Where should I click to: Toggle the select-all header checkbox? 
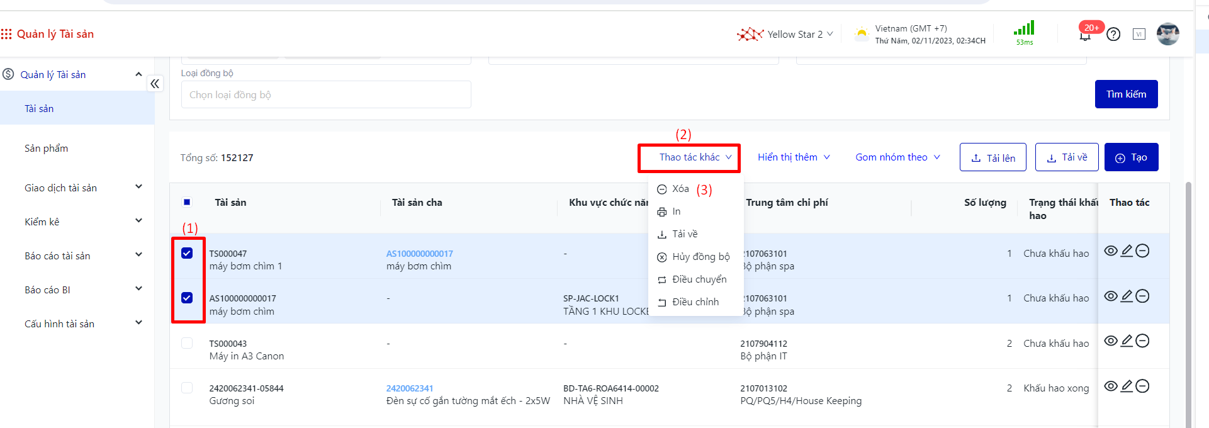pyautogui.click(x=187, y=202)
